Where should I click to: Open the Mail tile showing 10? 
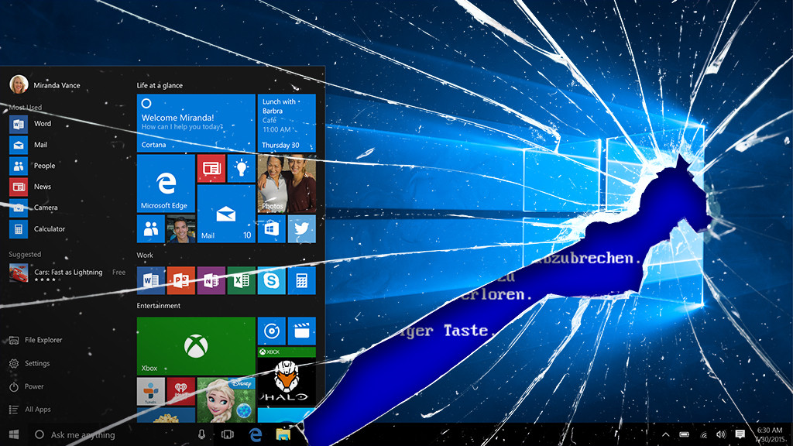click(226, 214)
